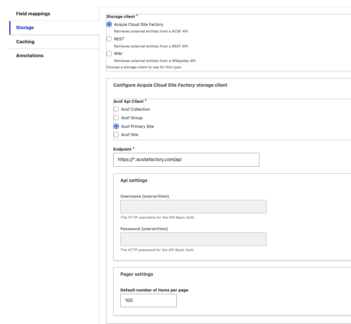This screenshot has width=351, height=324.
Task: Select the Wiki storage client radio
Action: point(109,53)
